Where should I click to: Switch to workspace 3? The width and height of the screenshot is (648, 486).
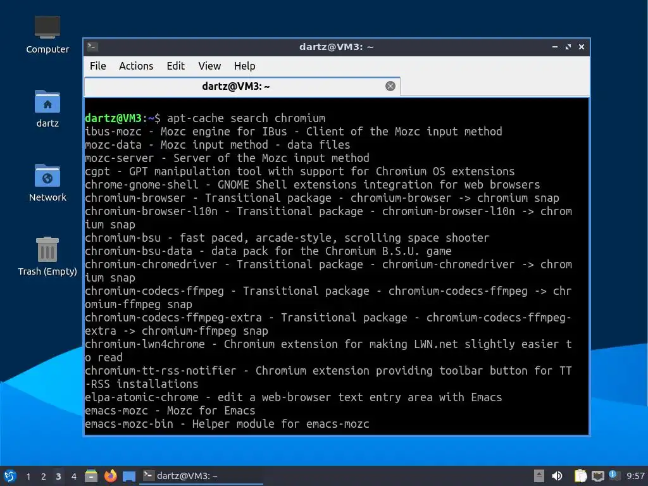[x=58, y=477]
